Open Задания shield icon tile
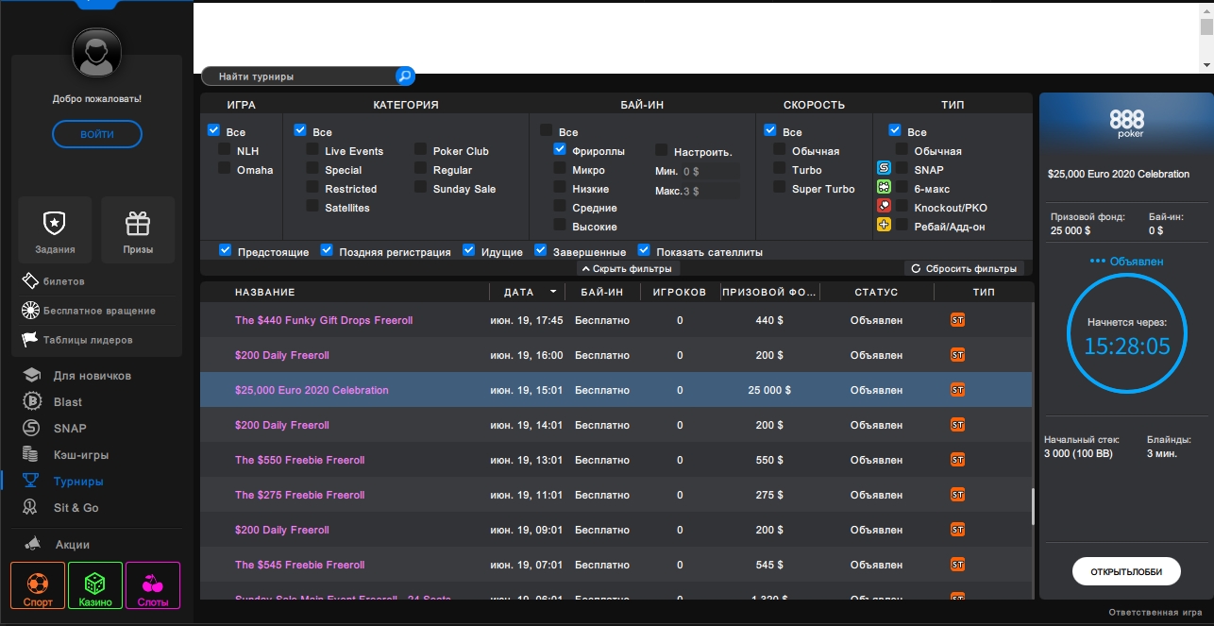Screen dimensions: 1214x626 click(x=55, y=231)
